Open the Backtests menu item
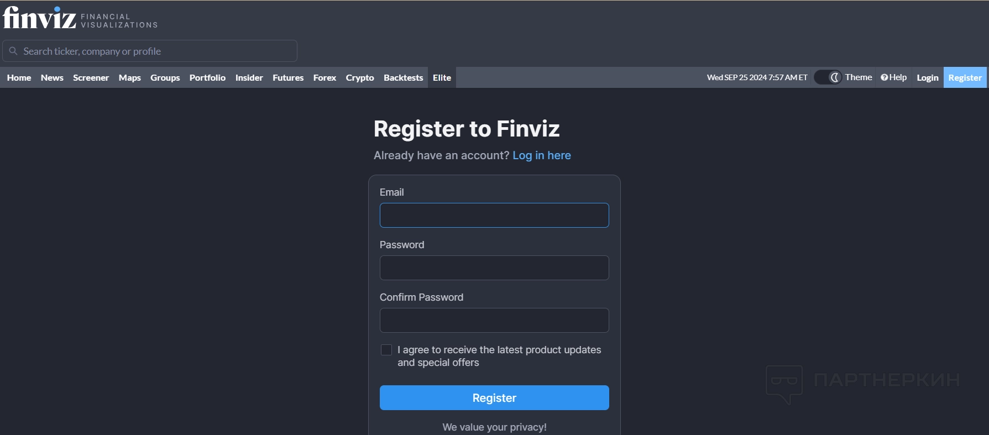 (404, 77)
